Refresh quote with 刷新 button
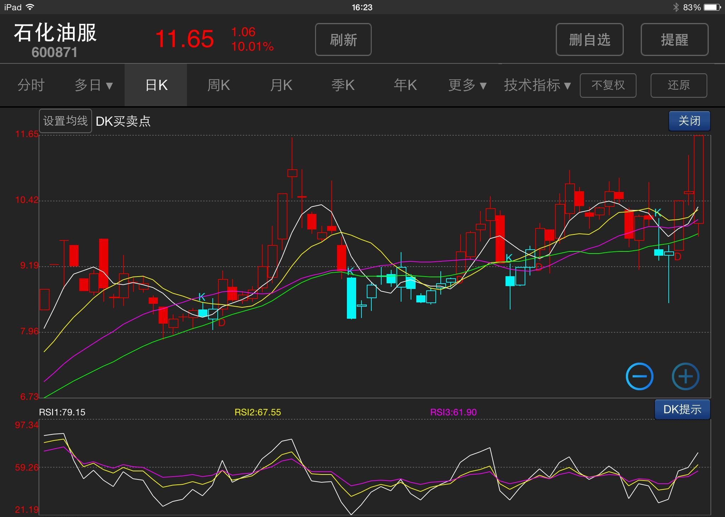The height and width of the screenshot is (517, 725). coord(343,39)
